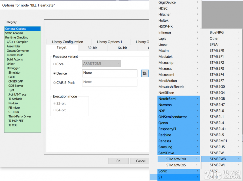243x181 pixels.
Task: Open the STM32WB submenu
Action: 221,159
